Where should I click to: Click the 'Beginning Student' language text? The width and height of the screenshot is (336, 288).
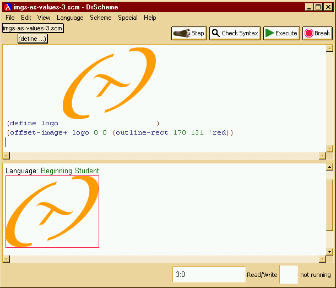(x=71, y=171)
